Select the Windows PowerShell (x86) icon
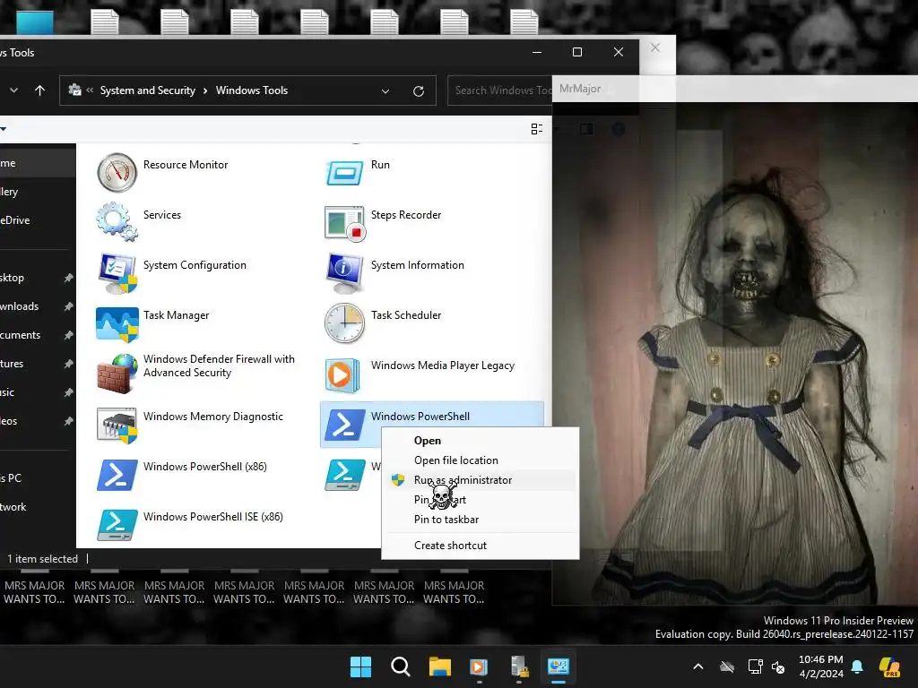Image resolution: width=918 pixels, height=688 pixels. point(117,475)
